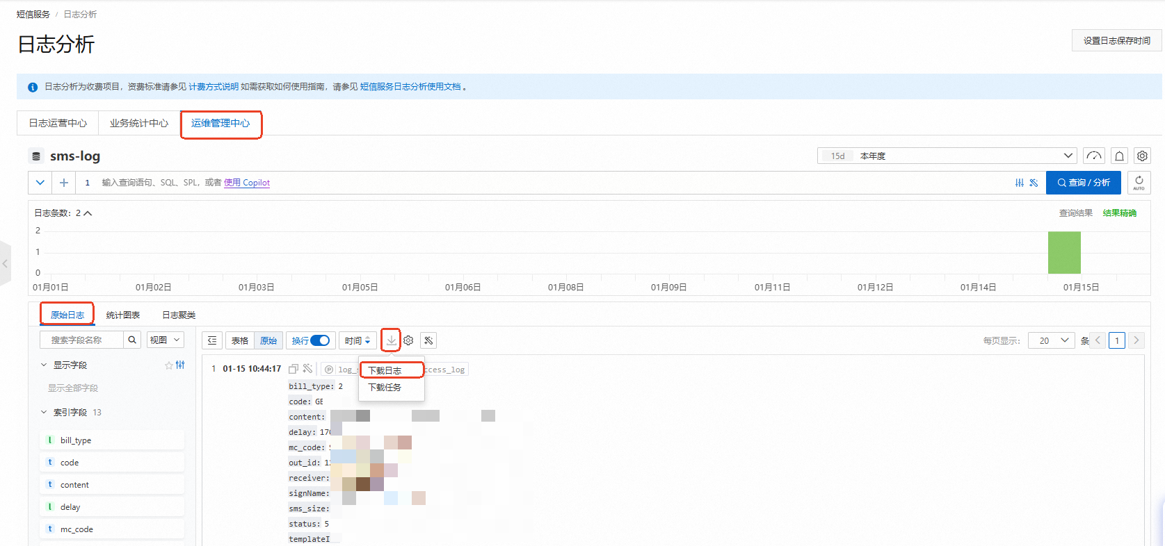The image size is (1165, 546).
Task: Click the search magnifier for field names
Action: [x=132, y=340]
